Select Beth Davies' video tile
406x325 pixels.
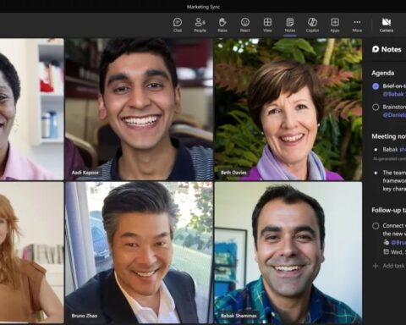point(288,109)
